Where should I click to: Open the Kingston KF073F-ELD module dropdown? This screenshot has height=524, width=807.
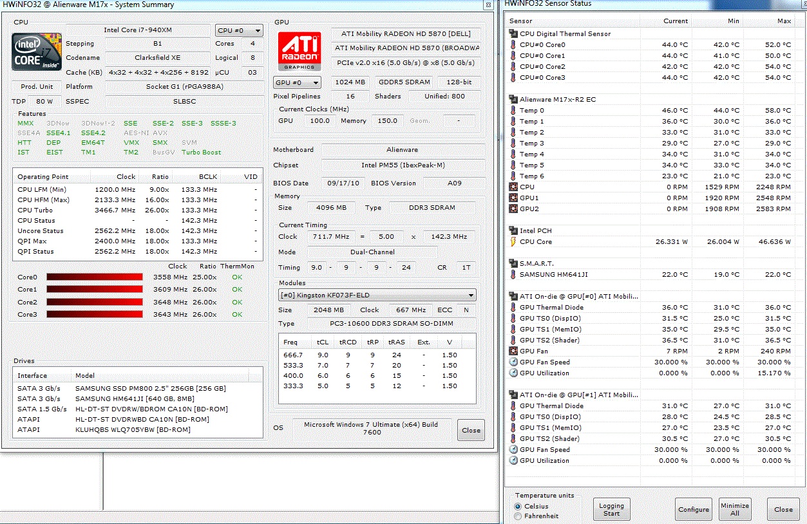pyautogui.click(x=377, y=295)
